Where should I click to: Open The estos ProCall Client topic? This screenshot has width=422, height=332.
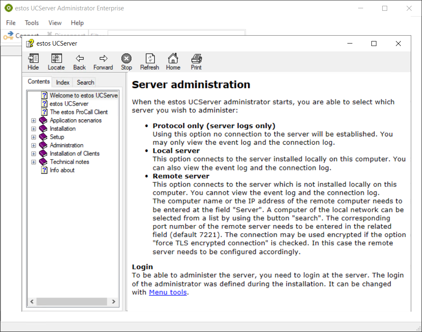(x=78, y=112)
